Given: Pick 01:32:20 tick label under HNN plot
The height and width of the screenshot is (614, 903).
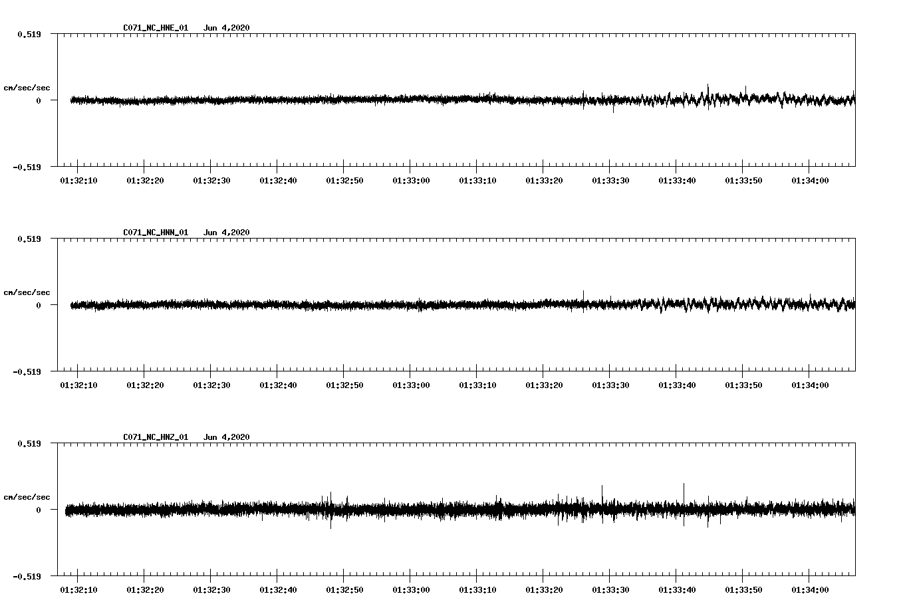Looking at the screenshot, I should click(x=145, y=385).
